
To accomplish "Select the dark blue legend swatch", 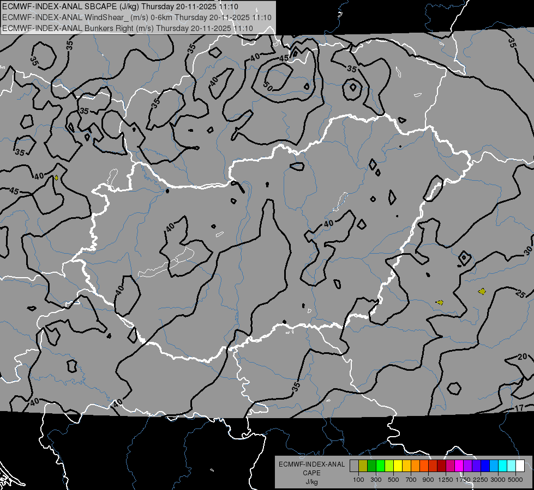I will coord(485,466).
